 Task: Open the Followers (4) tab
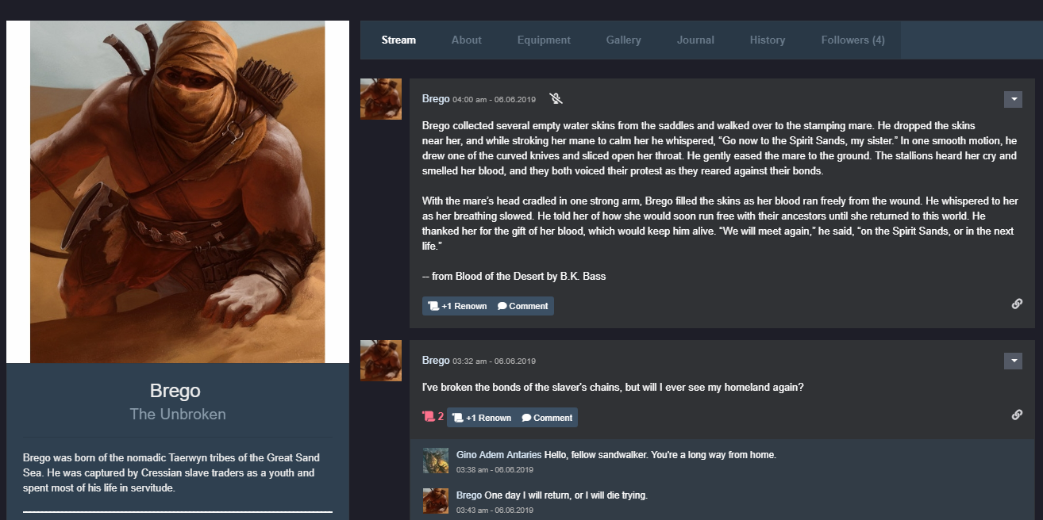tap(853, 40)
